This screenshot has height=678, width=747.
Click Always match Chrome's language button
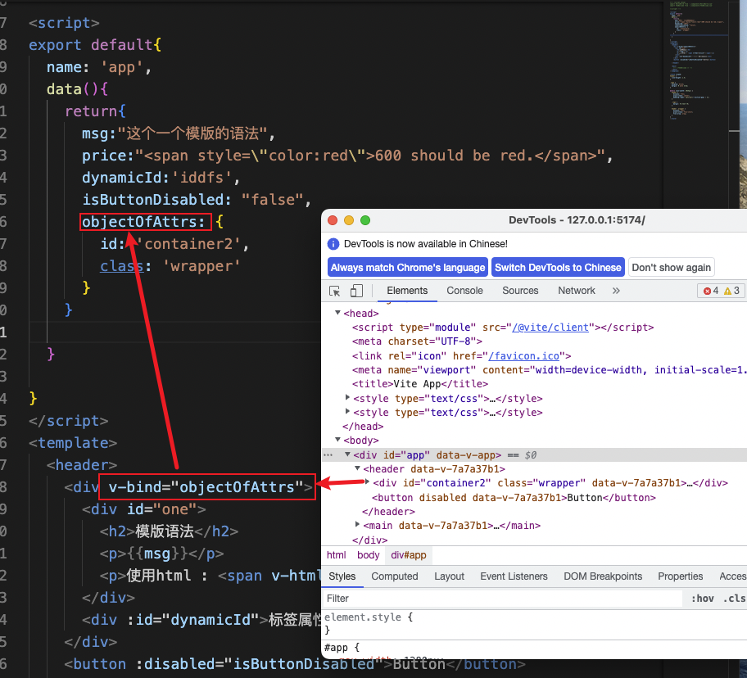(408, 268)
